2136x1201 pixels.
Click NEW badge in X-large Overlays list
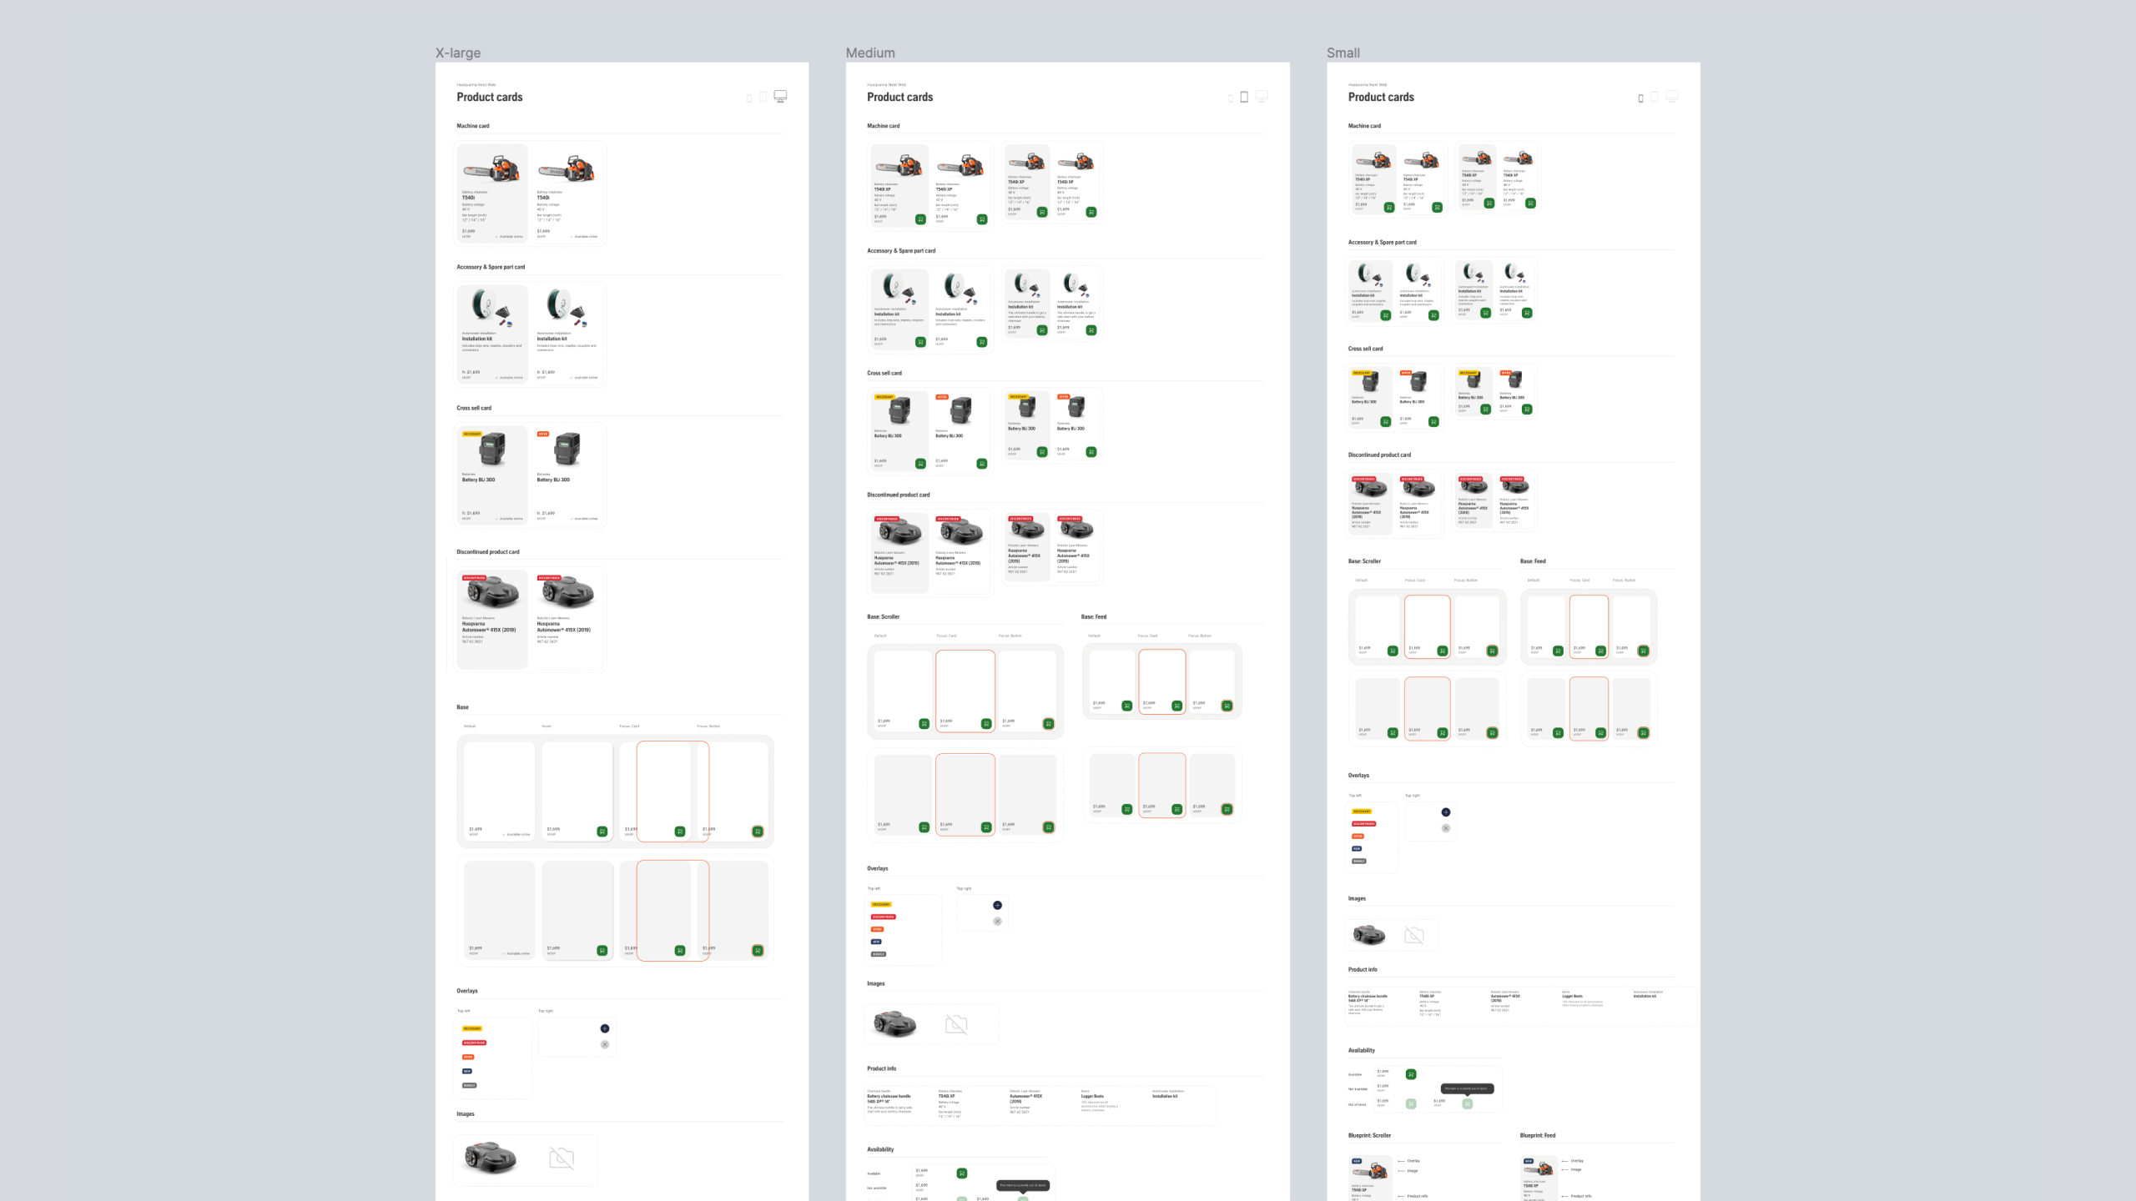click(x=467, y=1071)
